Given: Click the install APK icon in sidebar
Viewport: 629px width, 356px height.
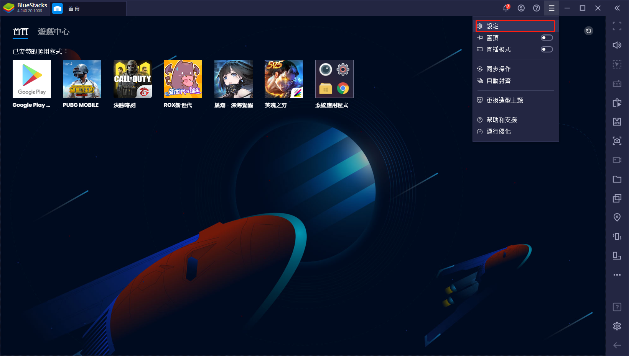Looking at the screenshot, I should tap(617, 122).
